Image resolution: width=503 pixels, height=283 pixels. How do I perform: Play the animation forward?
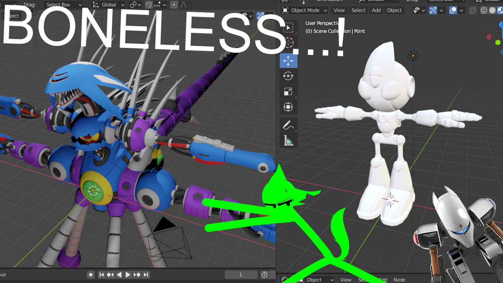pos(128,275)
